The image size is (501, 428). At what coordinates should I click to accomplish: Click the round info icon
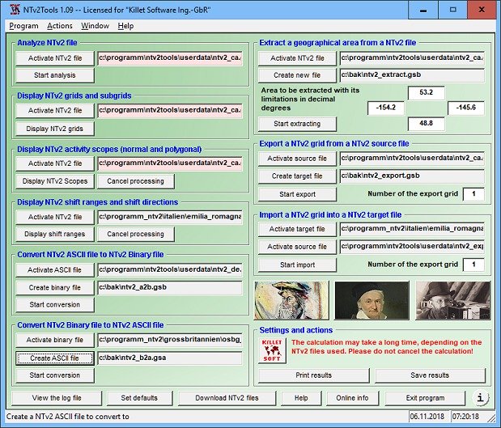coord(480,397)
